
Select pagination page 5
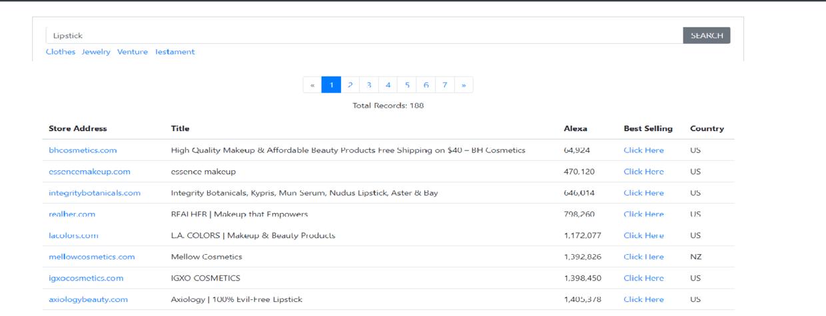point(407,85)
